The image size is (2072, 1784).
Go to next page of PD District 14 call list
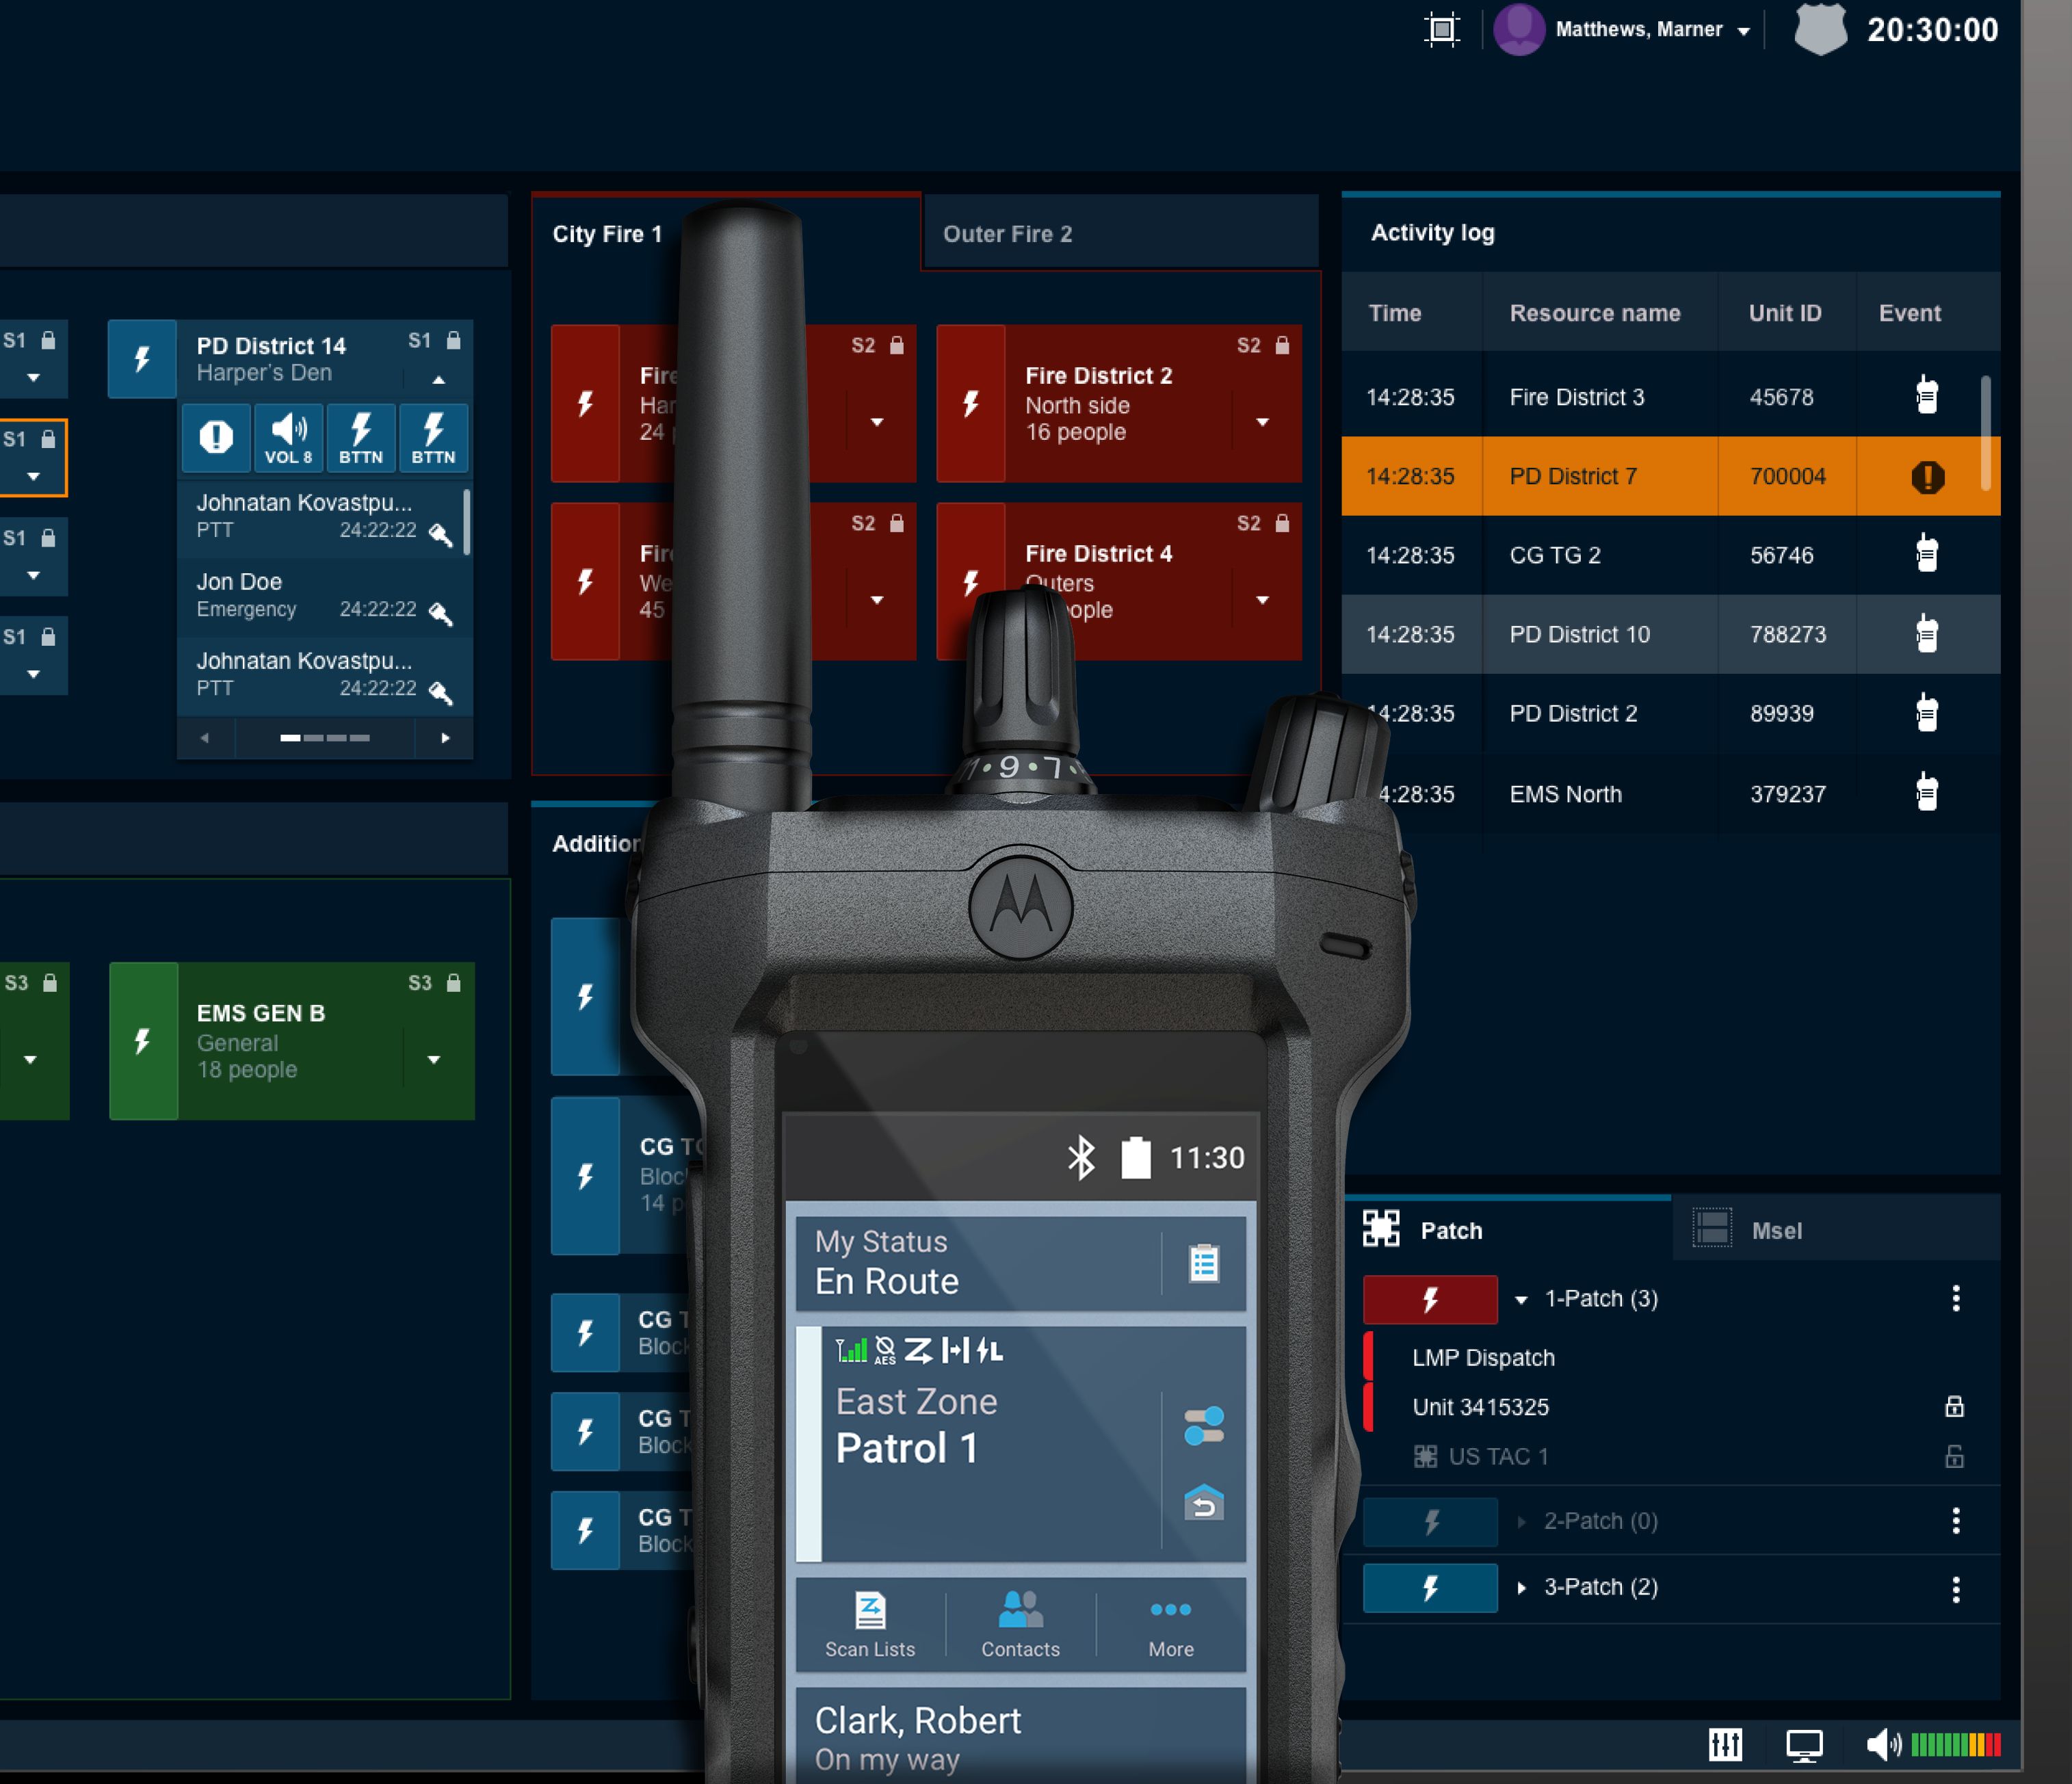445,738
